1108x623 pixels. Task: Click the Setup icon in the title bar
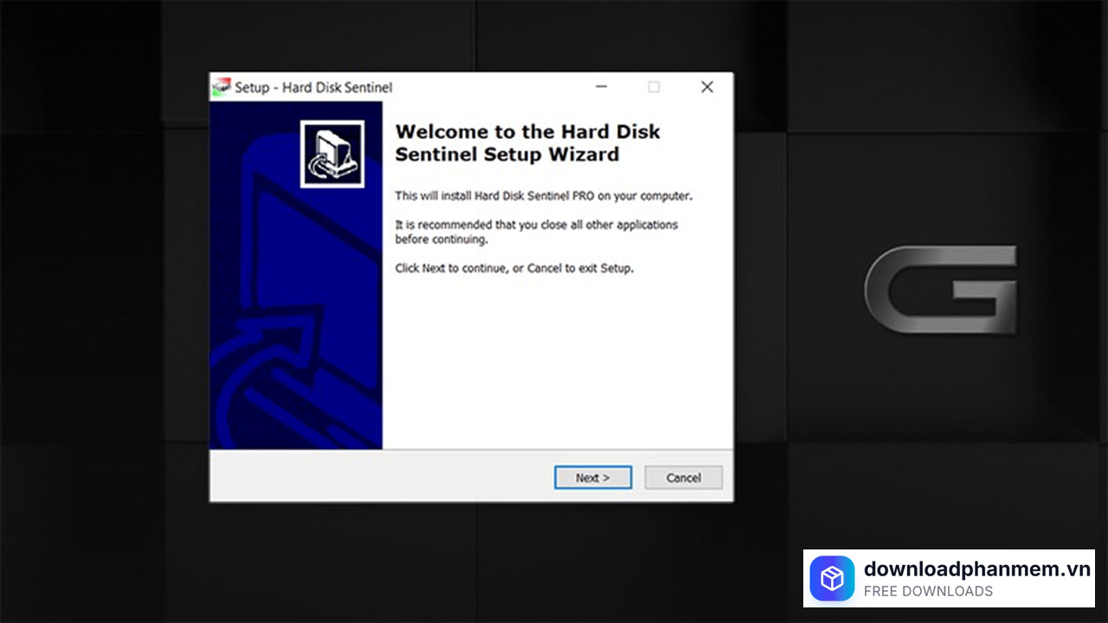pos(222,87)
